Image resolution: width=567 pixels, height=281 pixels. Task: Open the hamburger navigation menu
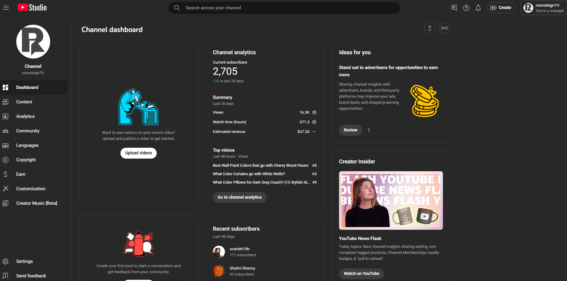pyautogui.click(x=6, y=8)
